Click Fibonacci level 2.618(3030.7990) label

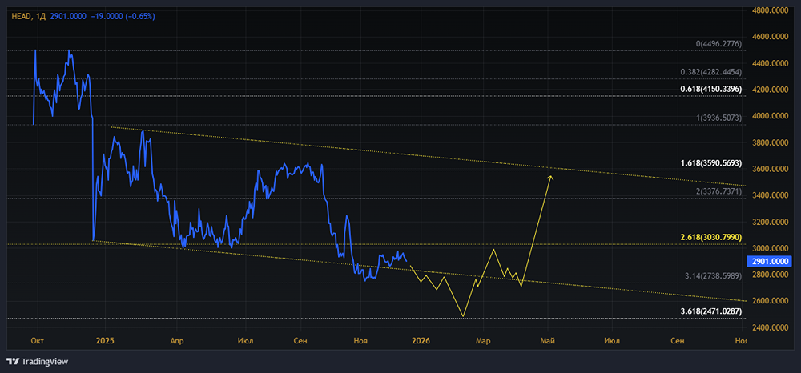(710, 237)
